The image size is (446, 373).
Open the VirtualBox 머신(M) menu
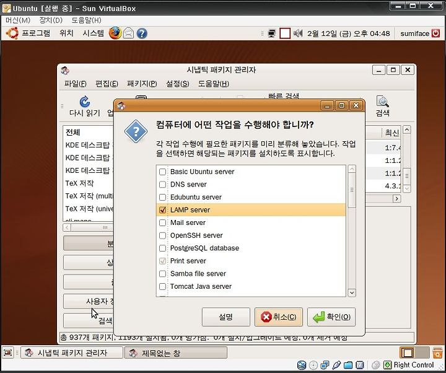click(x=18, y=20)
